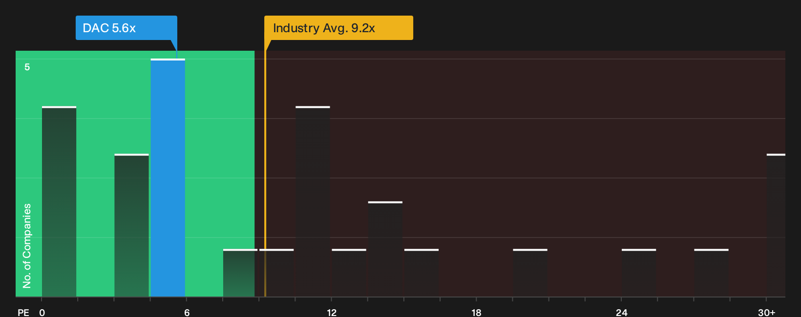Click the x-axis label 6
Viewport: 801px width, 317px height.
click(187, 312)
